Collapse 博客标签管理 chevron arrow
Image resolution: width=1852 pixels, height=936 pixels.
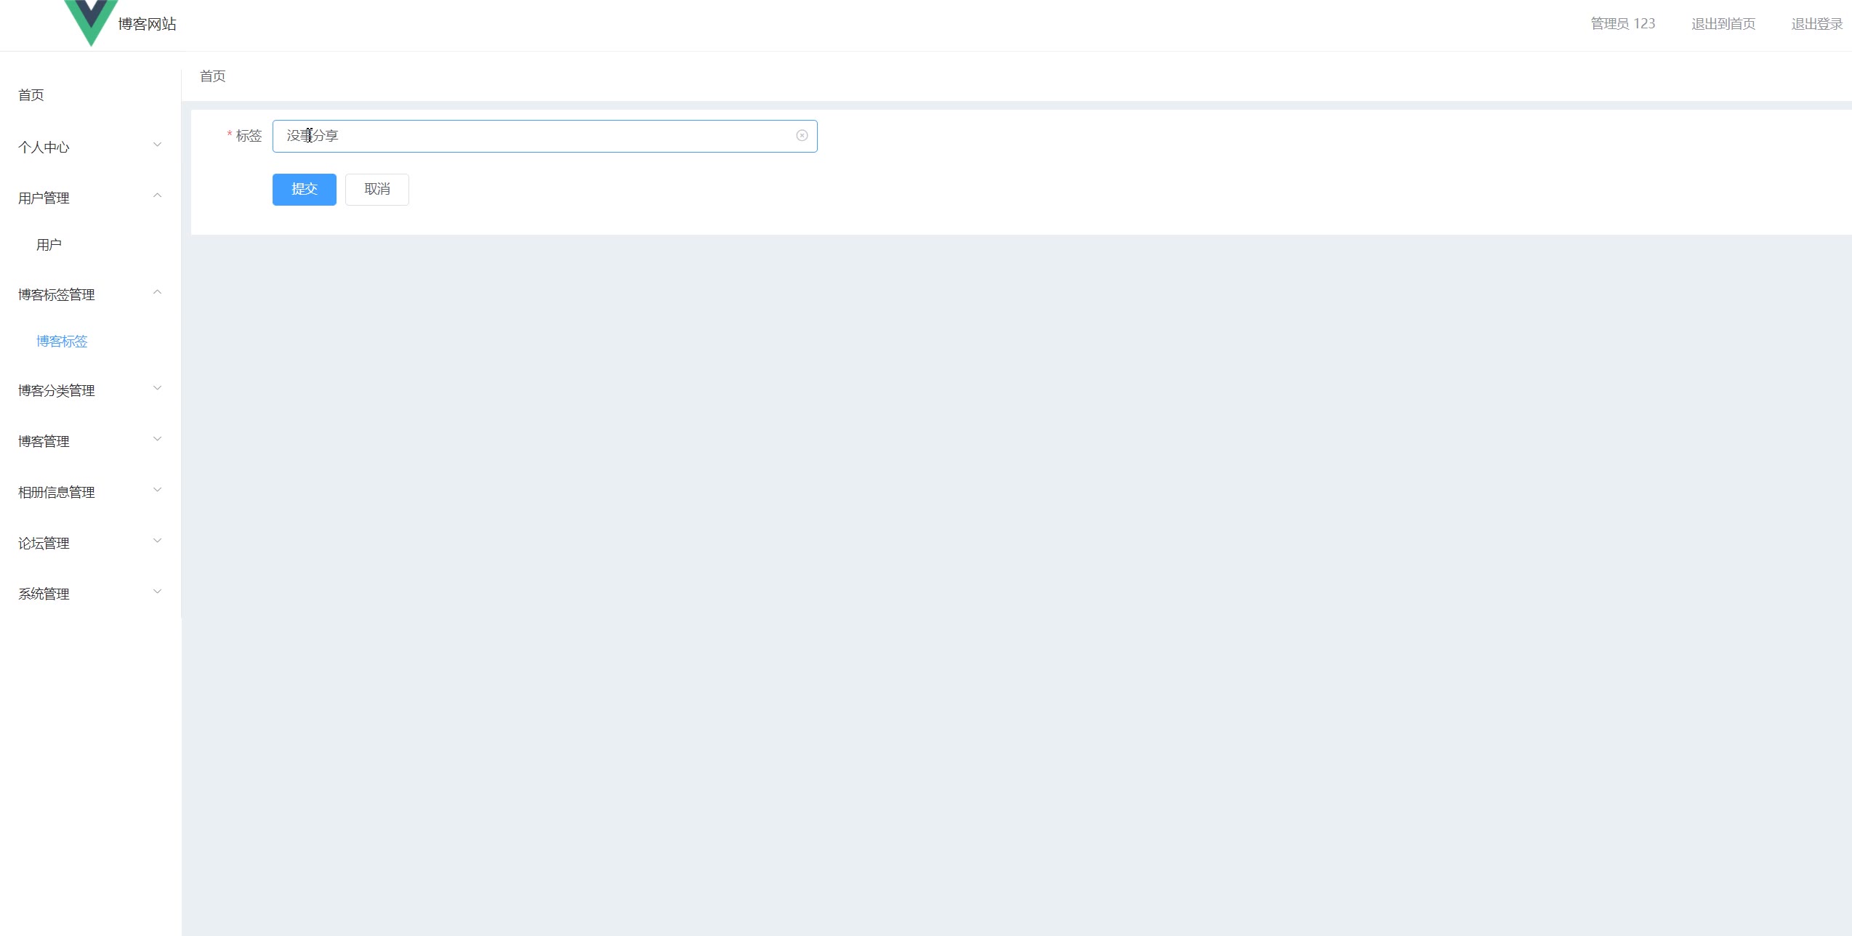point(157,292)
